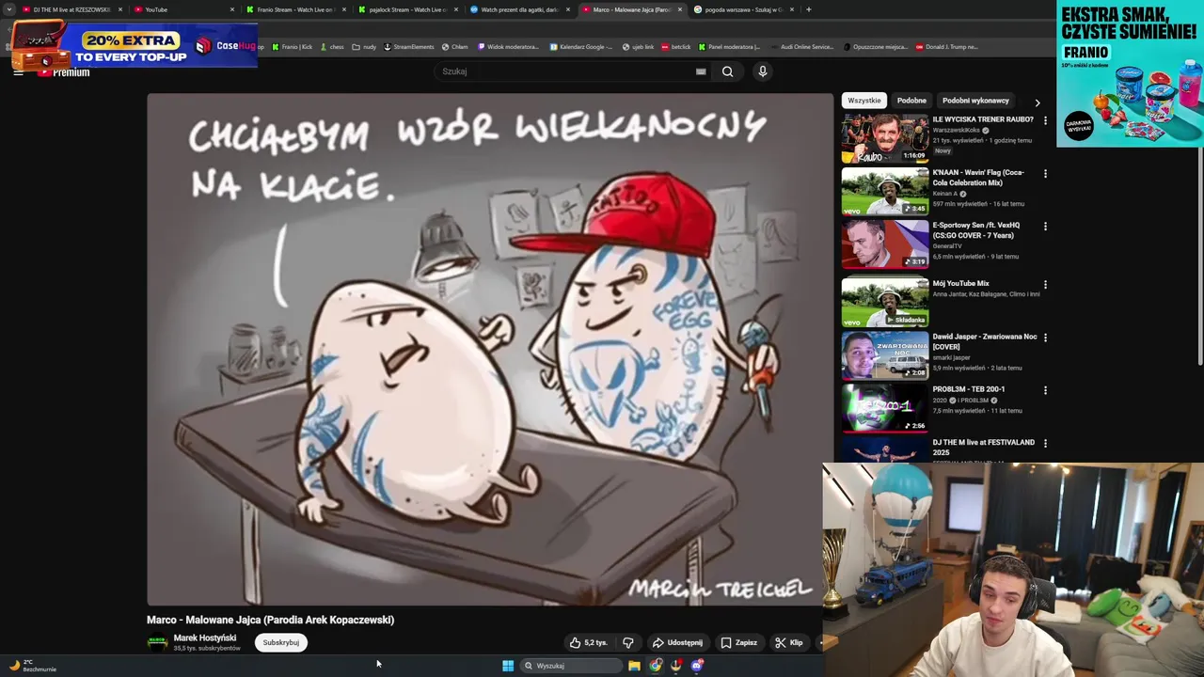This screenshot has height=677, width=1204.
Task: Open options menu for PRO8L3M TEB 200-1
Action: [x=1045, y=389]
